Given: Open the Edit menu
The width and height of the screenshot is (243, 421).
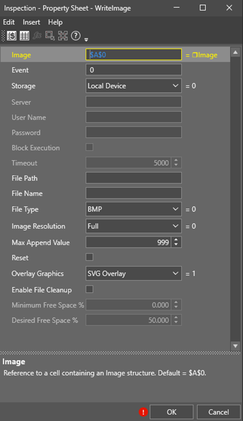Looking at the screenshot, I should click(9, 22).
